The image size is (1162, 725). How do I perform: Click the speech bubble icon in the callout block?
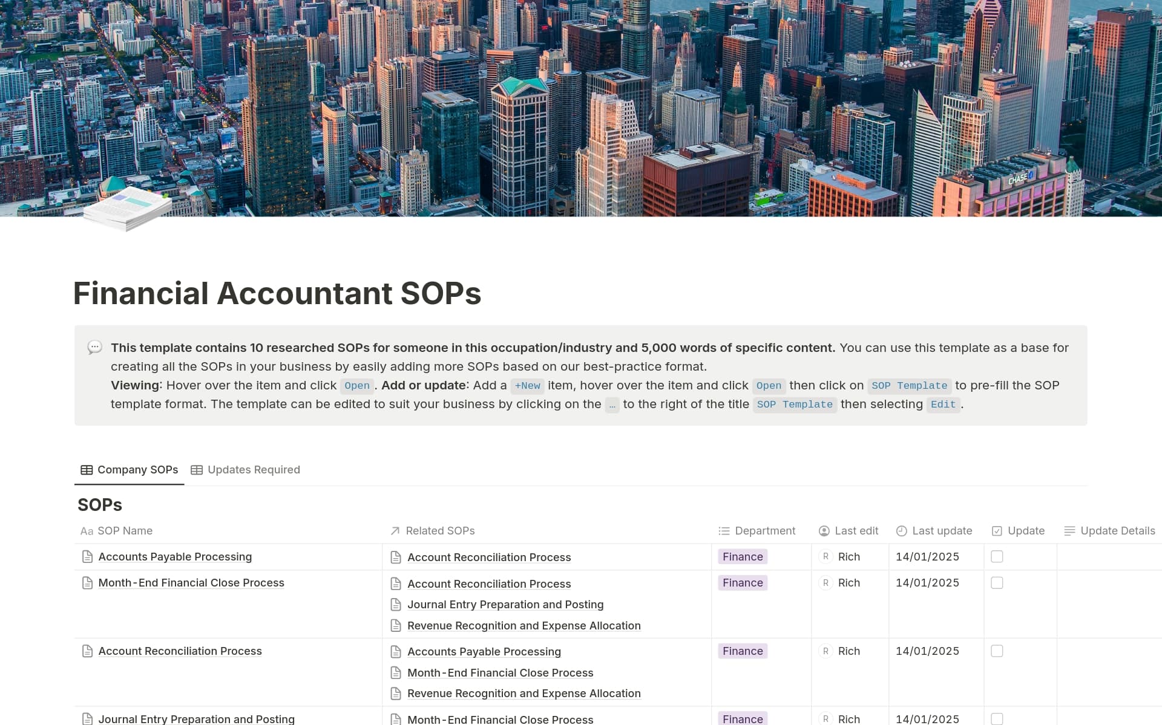[94, 348]
